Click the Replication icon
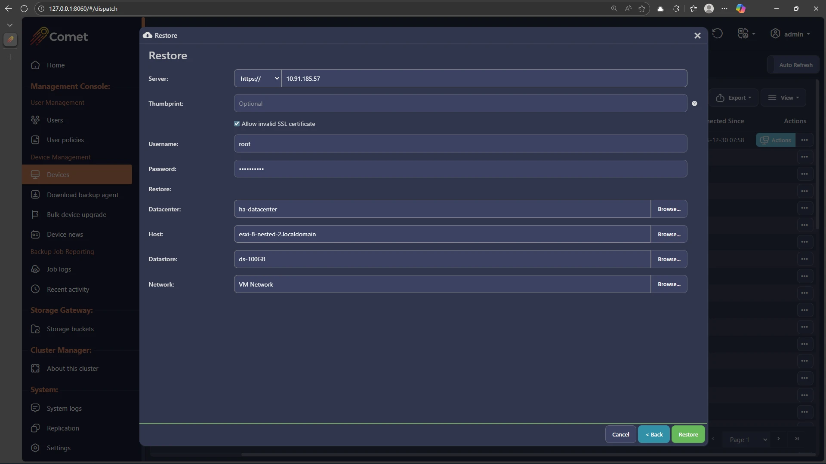Screen dimensions: 826x464 point(35,428)
